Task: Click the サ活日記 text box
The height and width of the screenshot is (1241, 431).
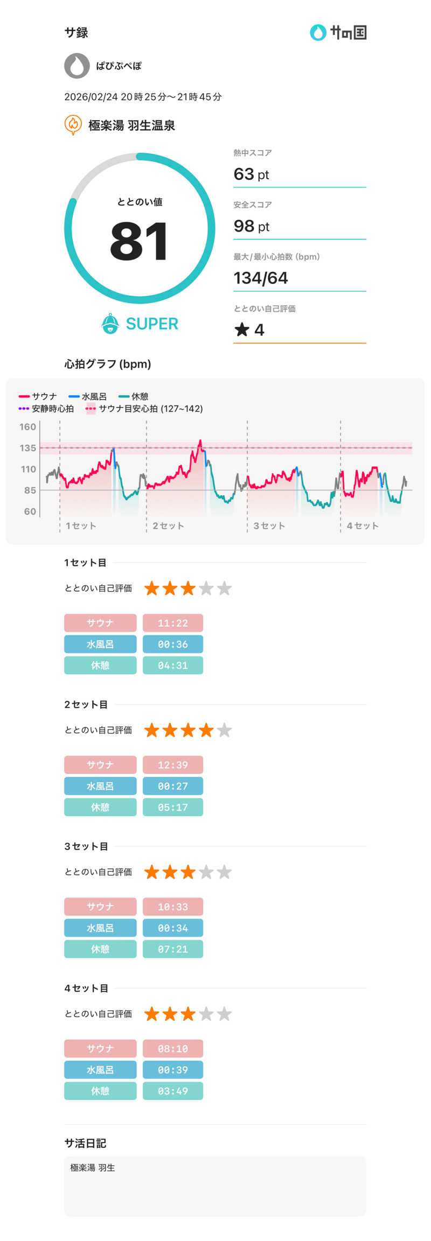Action: point(215,1186)
